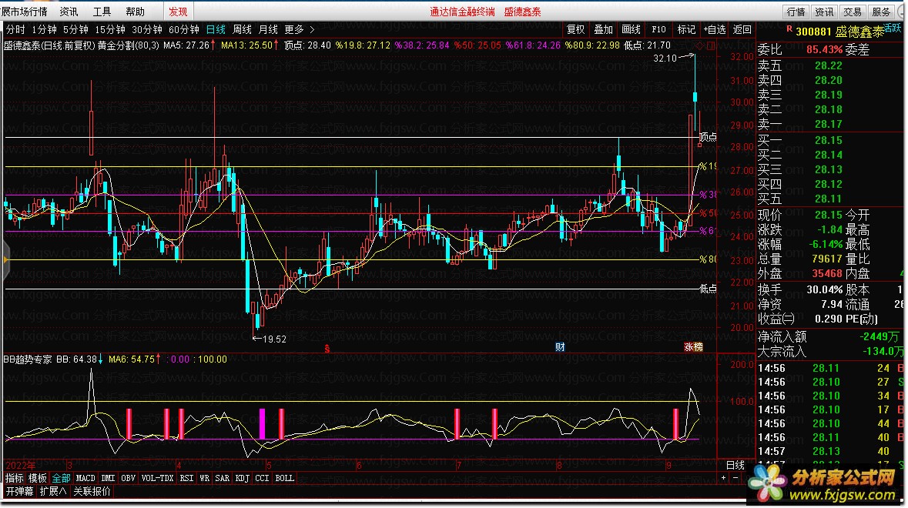Zoom in the chart with plus button

click(x=723, y=478)
